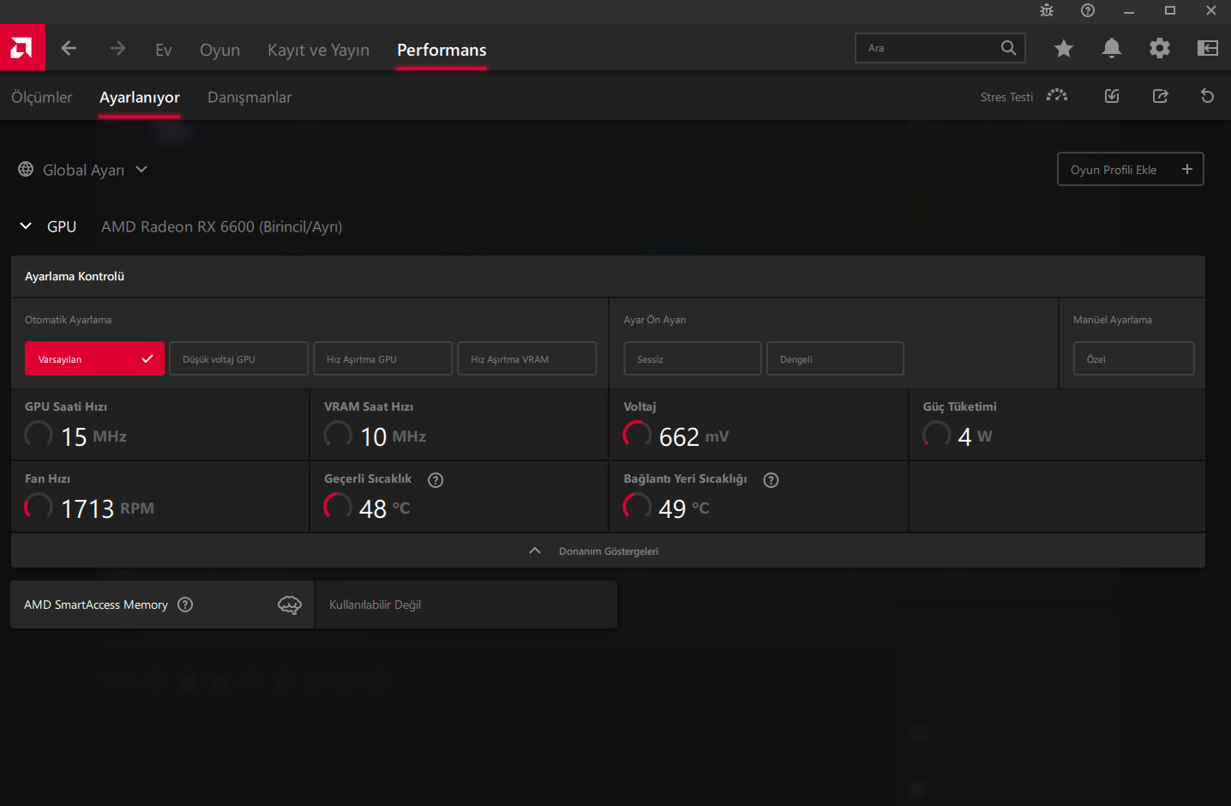Viewport: 1231px width, 806px height.
Task: Switch to the Danışmanlar subtab
Action: point(249,97)
